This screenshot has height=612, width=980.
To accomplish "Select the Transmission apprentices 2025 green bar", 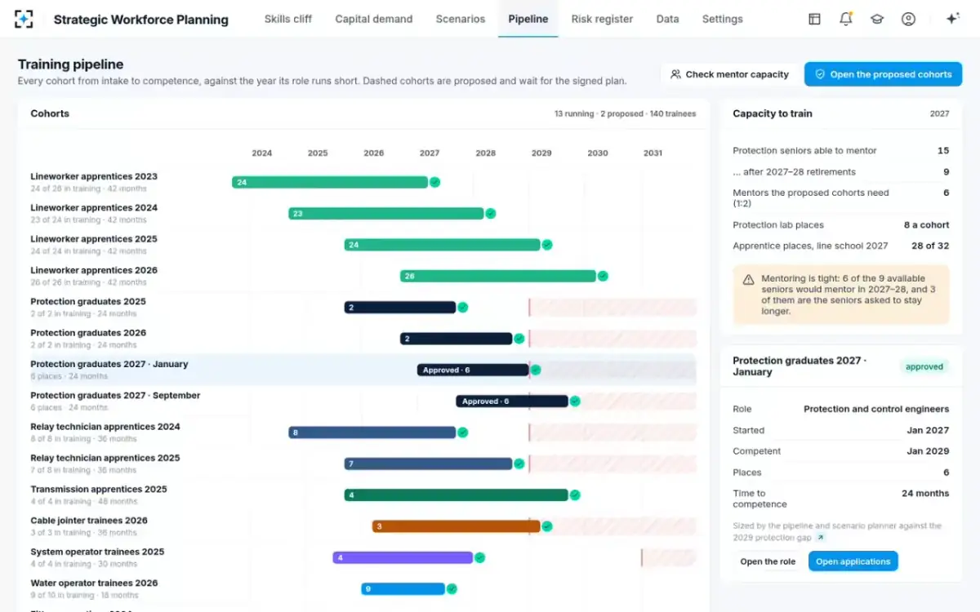I will pyautogui.click(x=457, y=494).
